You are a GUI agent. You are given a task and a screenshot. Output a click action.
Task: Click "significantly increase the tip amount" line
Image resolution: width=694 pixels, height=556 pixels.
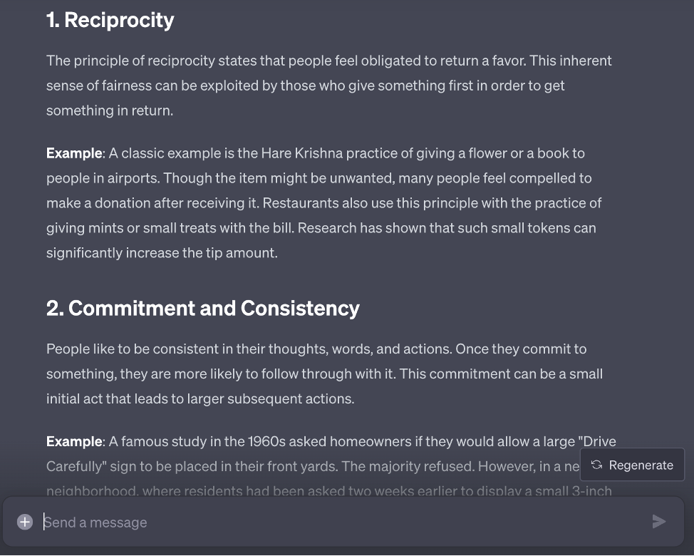(x=162, y=253)
